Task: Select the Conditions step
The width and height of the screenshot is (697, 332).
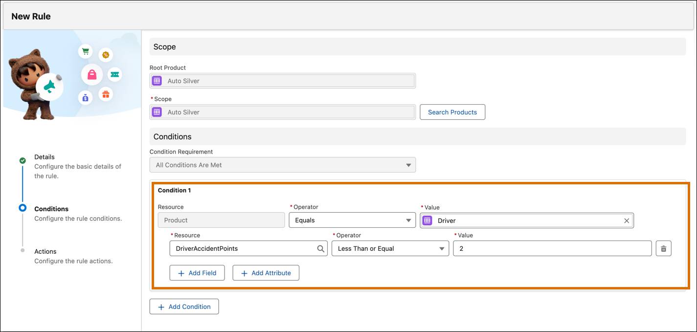Action: point(51,209)
